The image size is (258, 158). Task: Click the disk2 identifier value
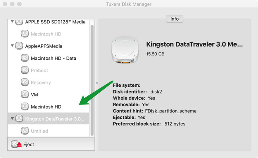coord(156,91)
